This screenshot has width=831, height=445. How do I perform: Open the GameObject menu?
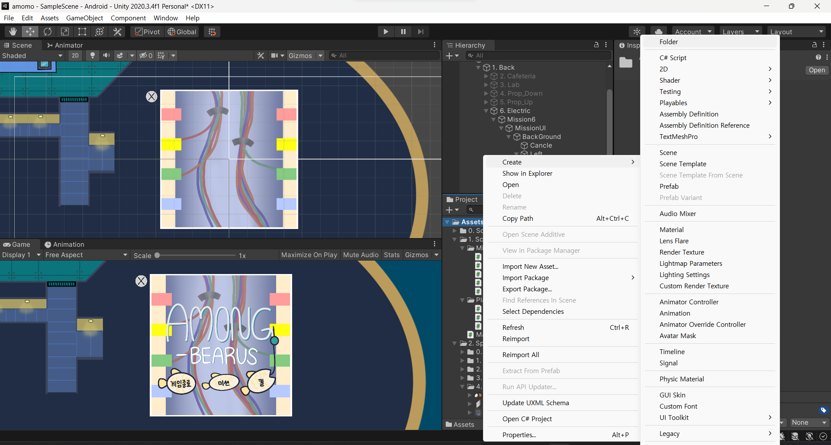tap(84, 18)
